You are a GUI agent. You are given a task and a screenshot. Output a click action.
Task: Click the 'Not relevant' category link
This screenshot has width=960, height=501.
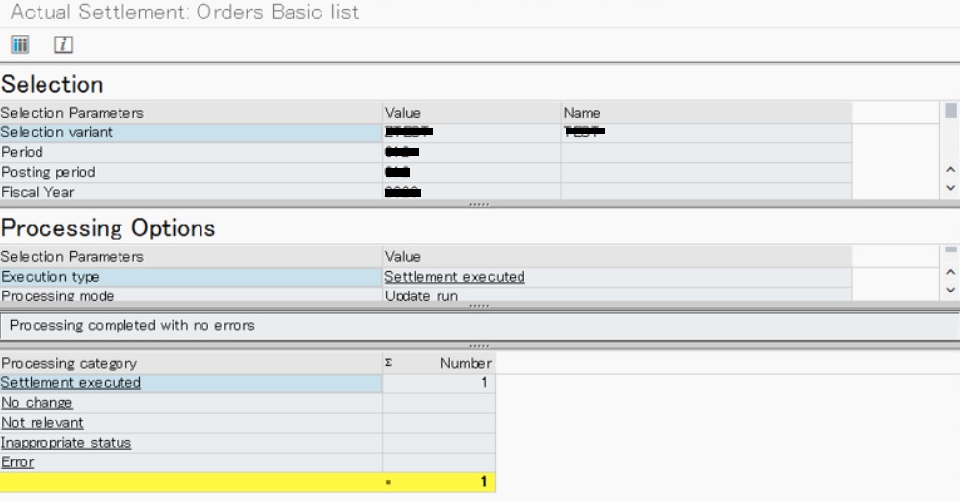pyautogui.click(x=42, y=422)
